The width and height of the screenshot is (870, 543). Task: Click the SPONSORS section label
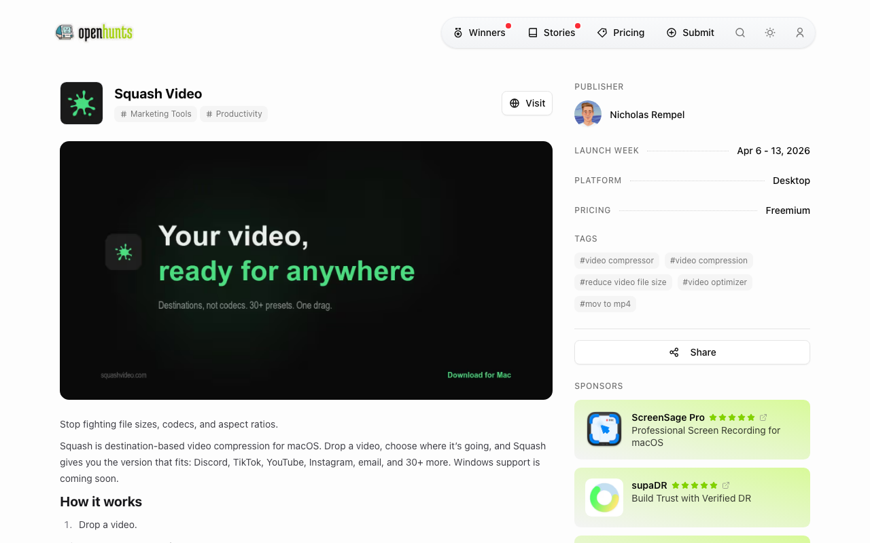(599, 386)
